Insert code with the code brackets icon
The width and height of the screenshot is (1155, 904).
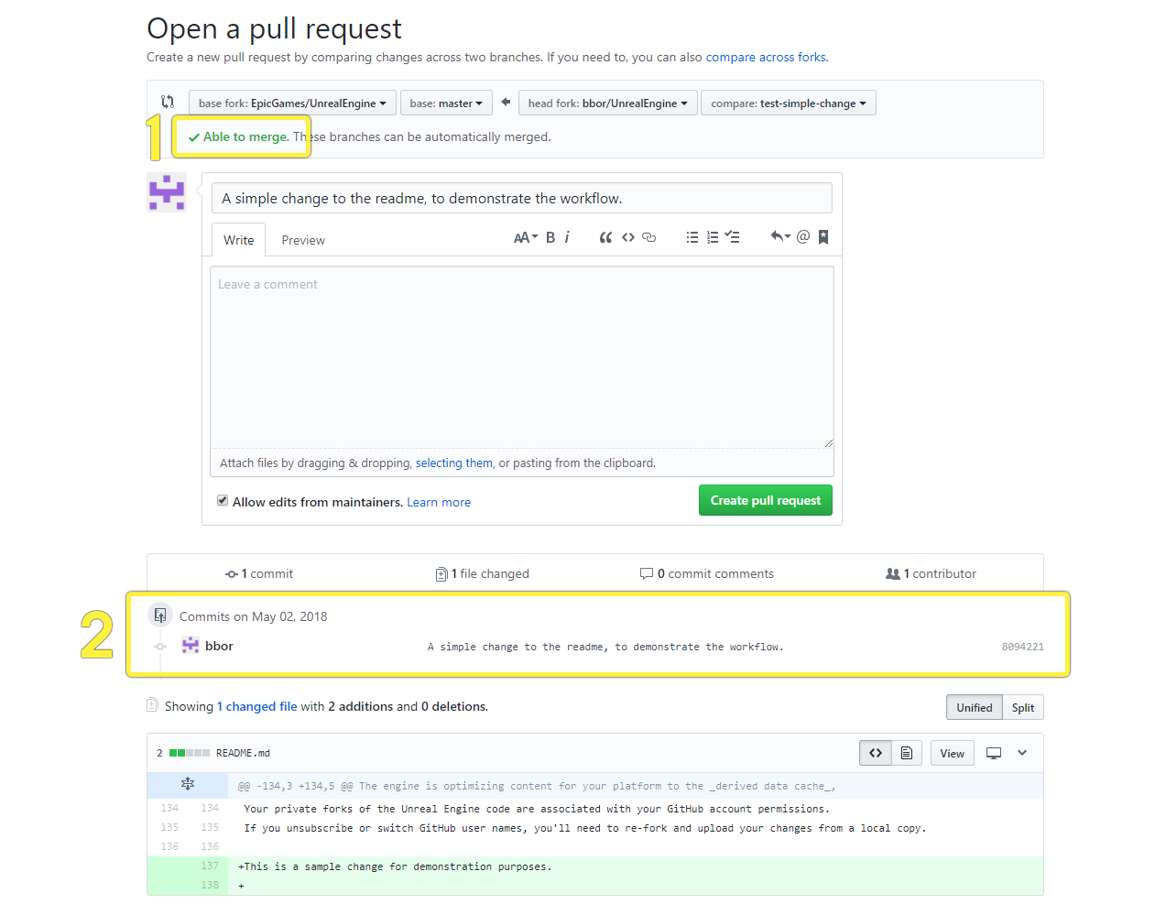[x=628, y=237]
